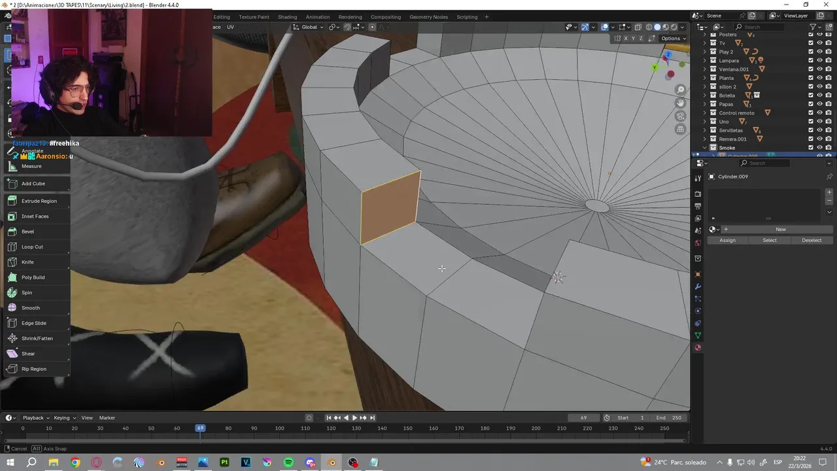837x471 pixels.
Task: Open the timeline Marker menu
Action: 107,417
